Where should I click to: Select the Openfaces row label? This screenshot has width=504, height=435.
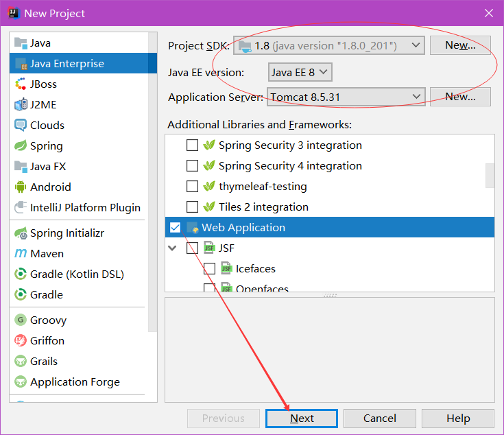(262, 288)
